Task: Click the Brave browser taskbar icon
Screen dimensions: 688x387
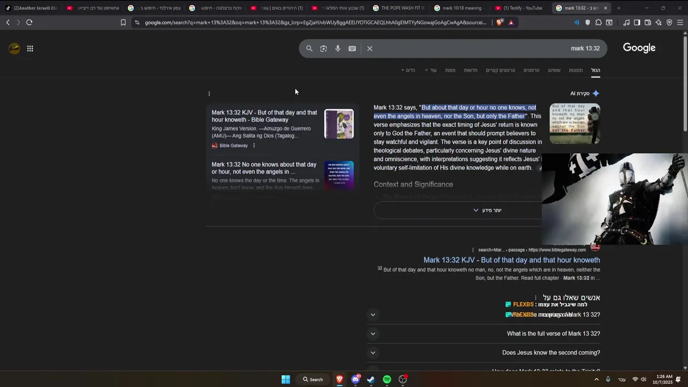Action: coord(340,379)
